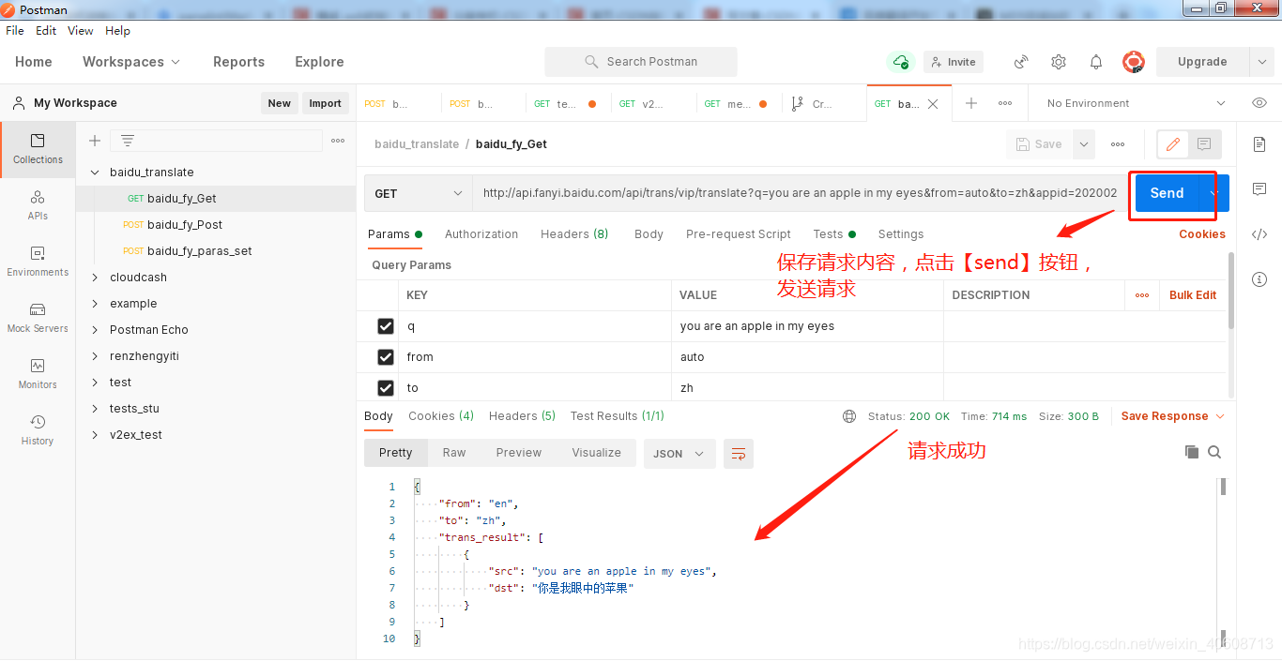1282x661 pixels.
Task: Open the Collections sidebar panel
Action: pos(38,149)
